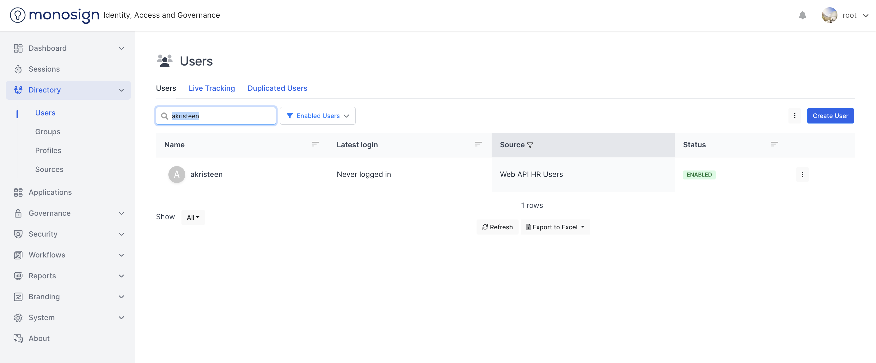Switch to the Live Tracking tab

pos(212,88)
